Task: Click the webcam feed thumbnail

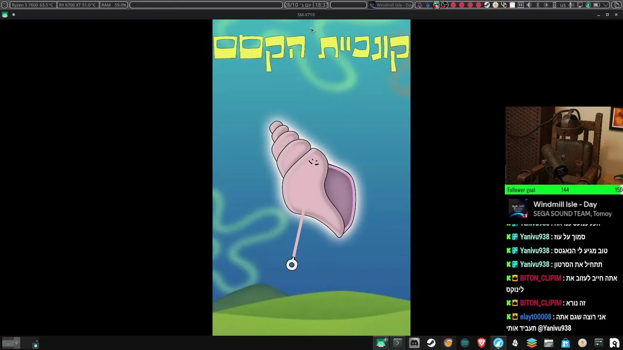Action: coord(564,146)
